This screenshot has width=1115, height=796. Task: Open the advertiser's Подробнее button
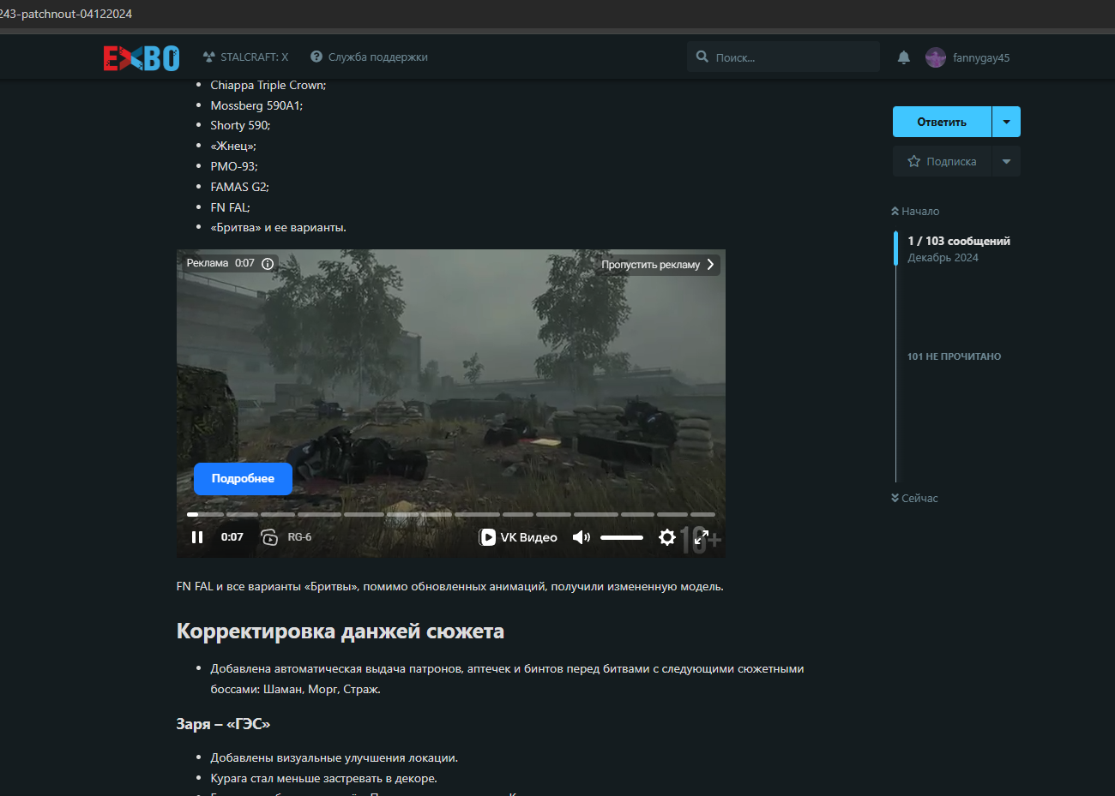(x=243, y=479)
